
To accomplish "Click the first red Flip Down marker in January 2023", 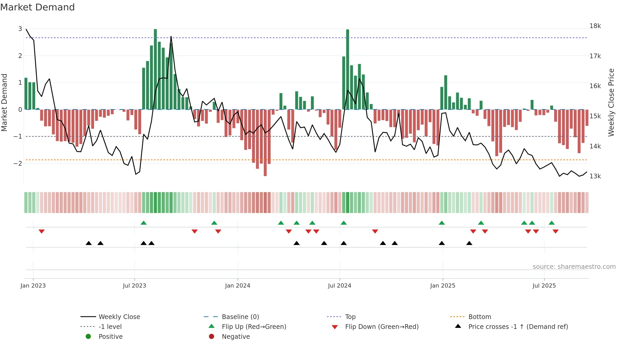I will click(x=42, y=231).
